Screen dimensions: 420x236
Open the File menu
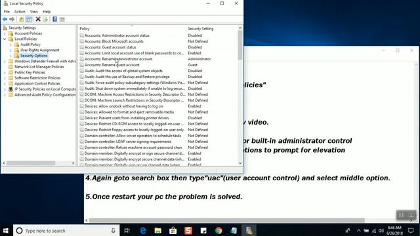click(7, 12)
